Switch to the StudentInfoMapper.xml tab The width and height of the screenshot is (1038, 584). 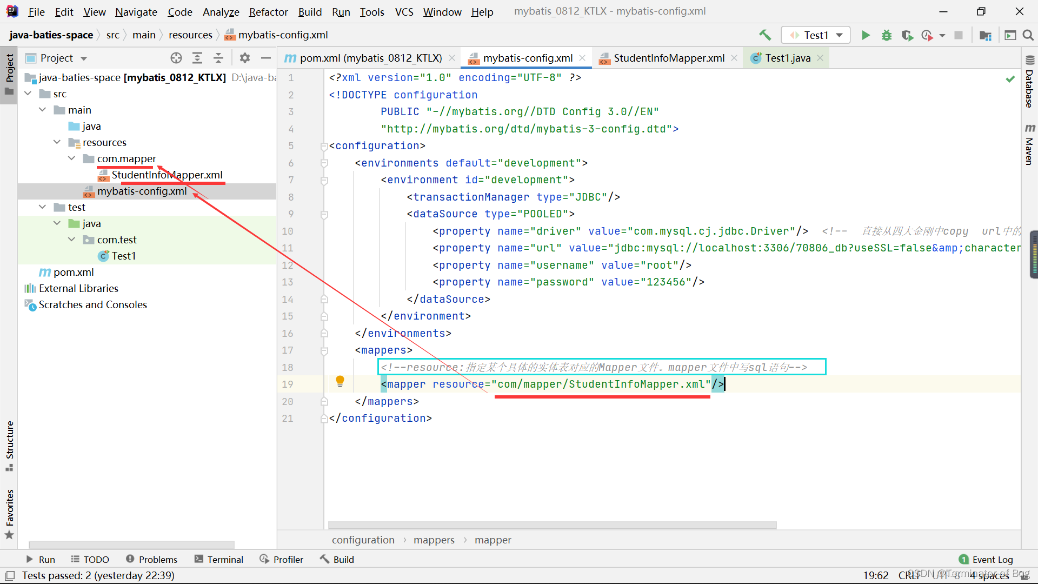pos(669,58)
